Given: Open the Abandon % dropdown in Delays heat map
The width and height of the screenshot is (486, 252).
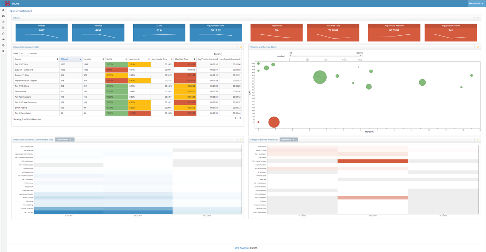Looking at the screenshot, I should (288, 139).
